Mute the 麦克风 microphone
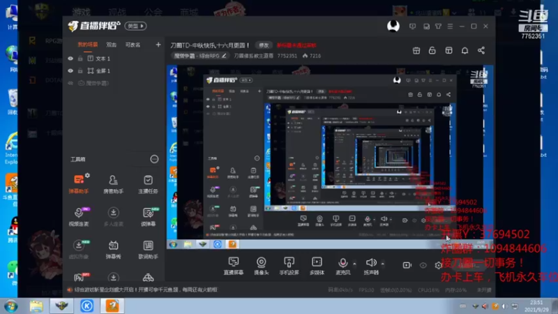The height and width of the screenshot is (314, 558). click(342, 263)
